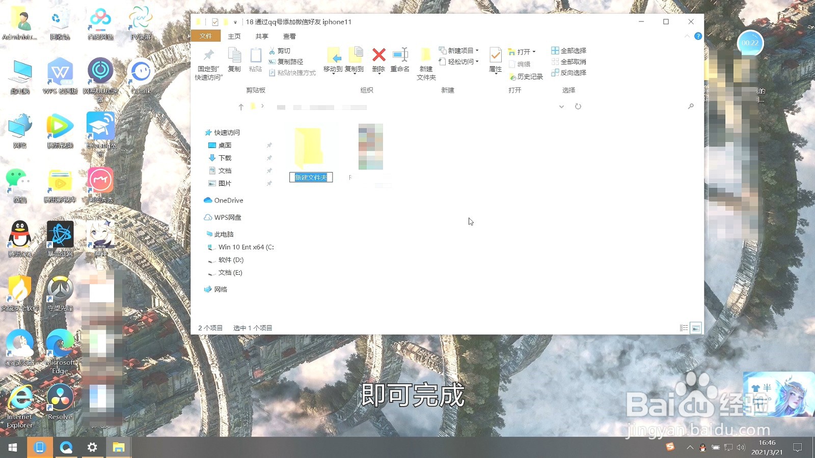Click the Windows Start button
815x458 pixels.
click(13, 447)
